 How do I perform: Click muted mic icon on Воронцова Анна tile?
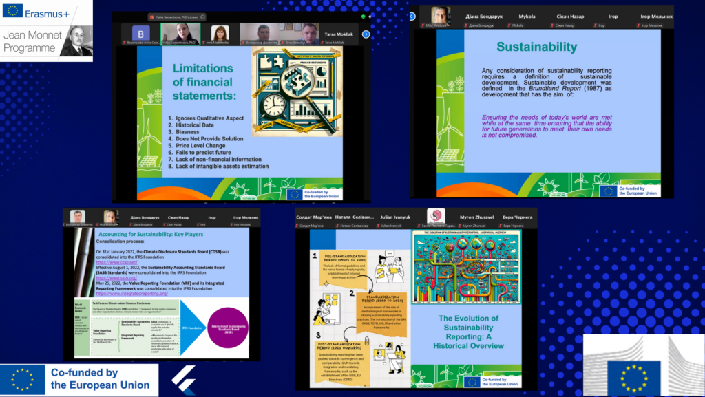tap(124, 43)
